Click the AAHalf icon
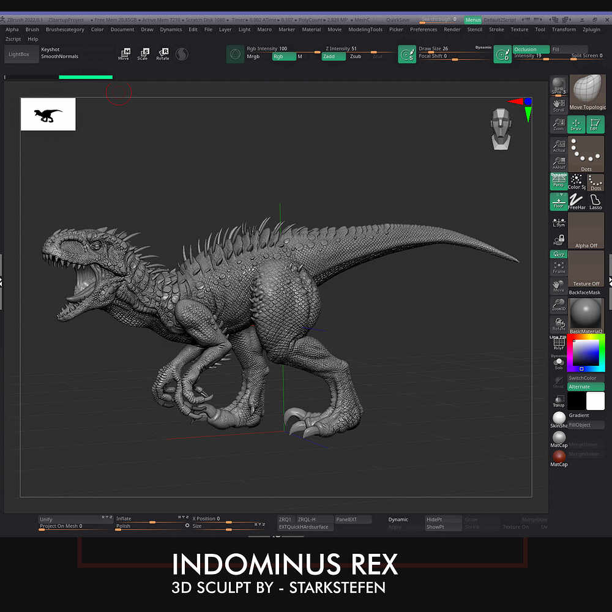The height and width of the screenshot is (612, 612). tap(559, 163)
